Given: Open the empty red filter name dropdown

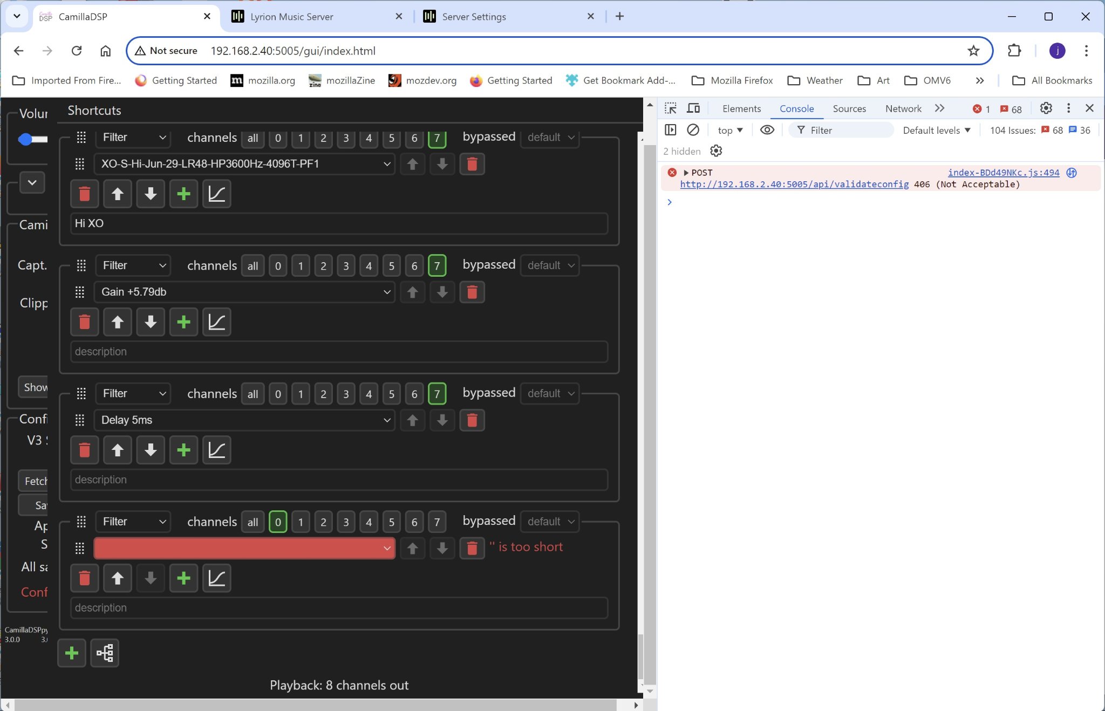Looking at the screenshot, I should (244, 548).
